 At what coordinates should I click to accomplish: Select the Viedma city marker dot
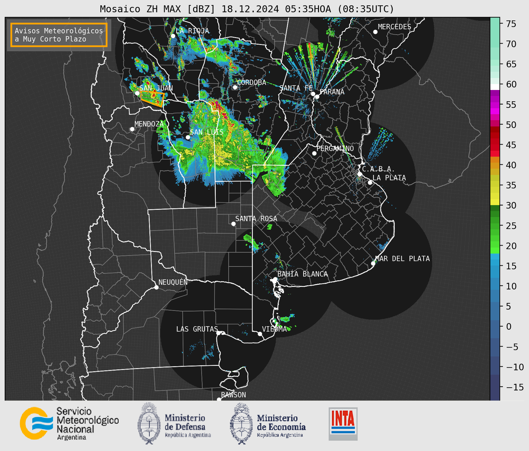260,334
